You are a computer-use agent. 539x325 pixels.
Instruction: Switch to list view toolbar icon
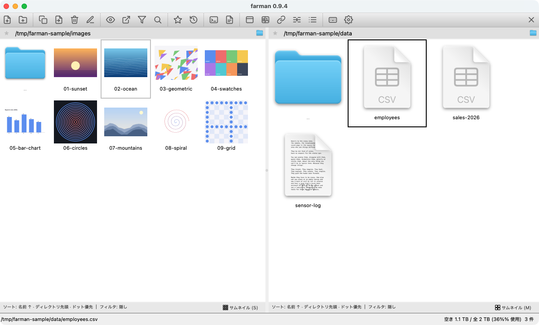coord(313,20)
